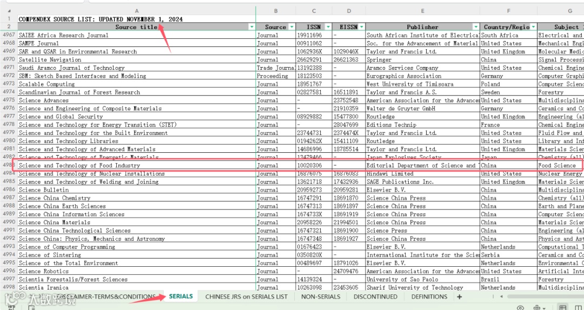Select EISSN cell 1029046X
The image size is (584, 310).
(349, 52)
